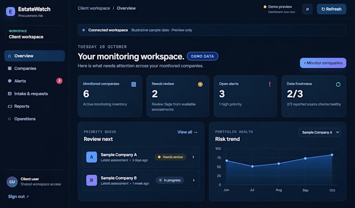Open the search icon button

click(x=307, y=9)
